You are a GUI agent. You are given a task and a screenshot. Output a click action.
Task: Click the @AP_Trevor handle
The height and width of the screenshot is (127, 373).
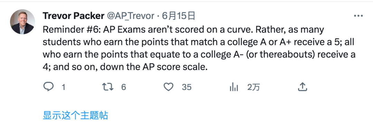tap(131, 16)
